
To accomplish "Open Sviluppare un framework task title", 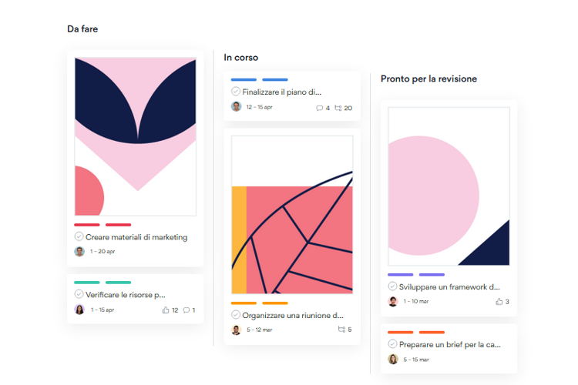I will tap(449, 287).
